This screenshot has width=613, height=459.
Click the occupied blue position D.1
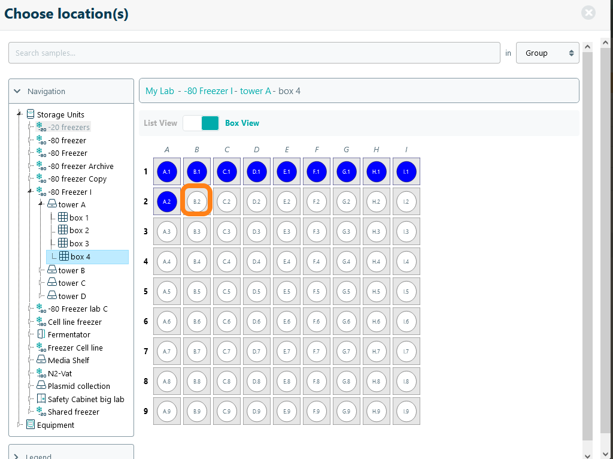257,172
